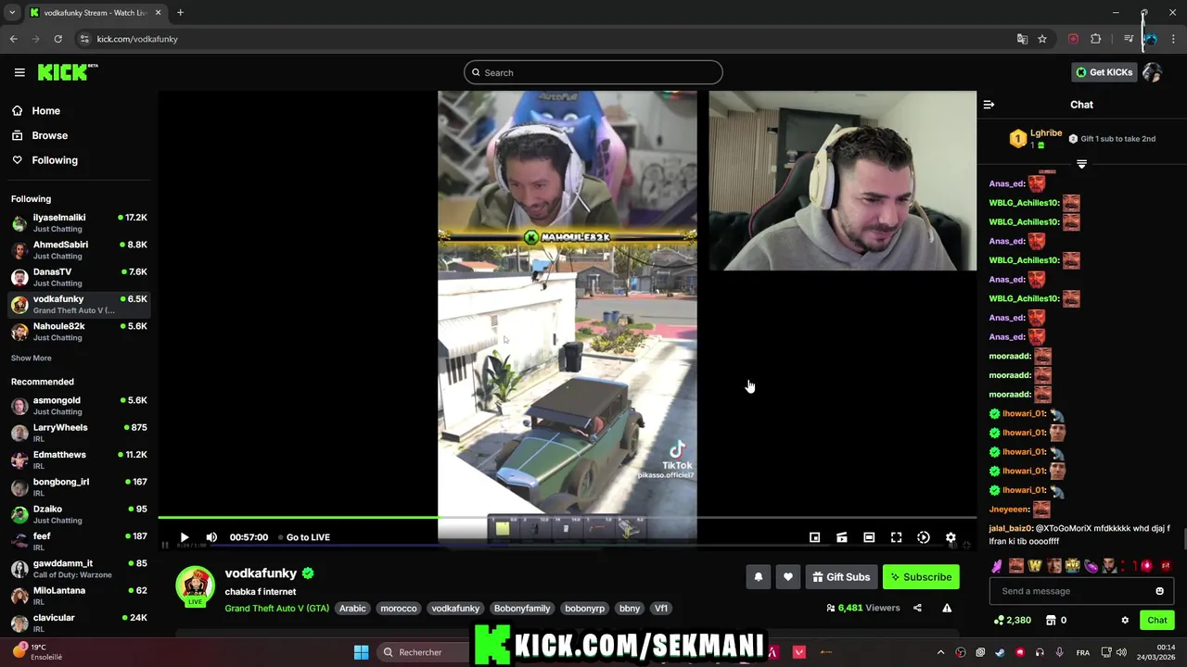Screen dimensions: 1187x667
Task: Open Steam tray icon
Action: click(x=1000, y=652)
